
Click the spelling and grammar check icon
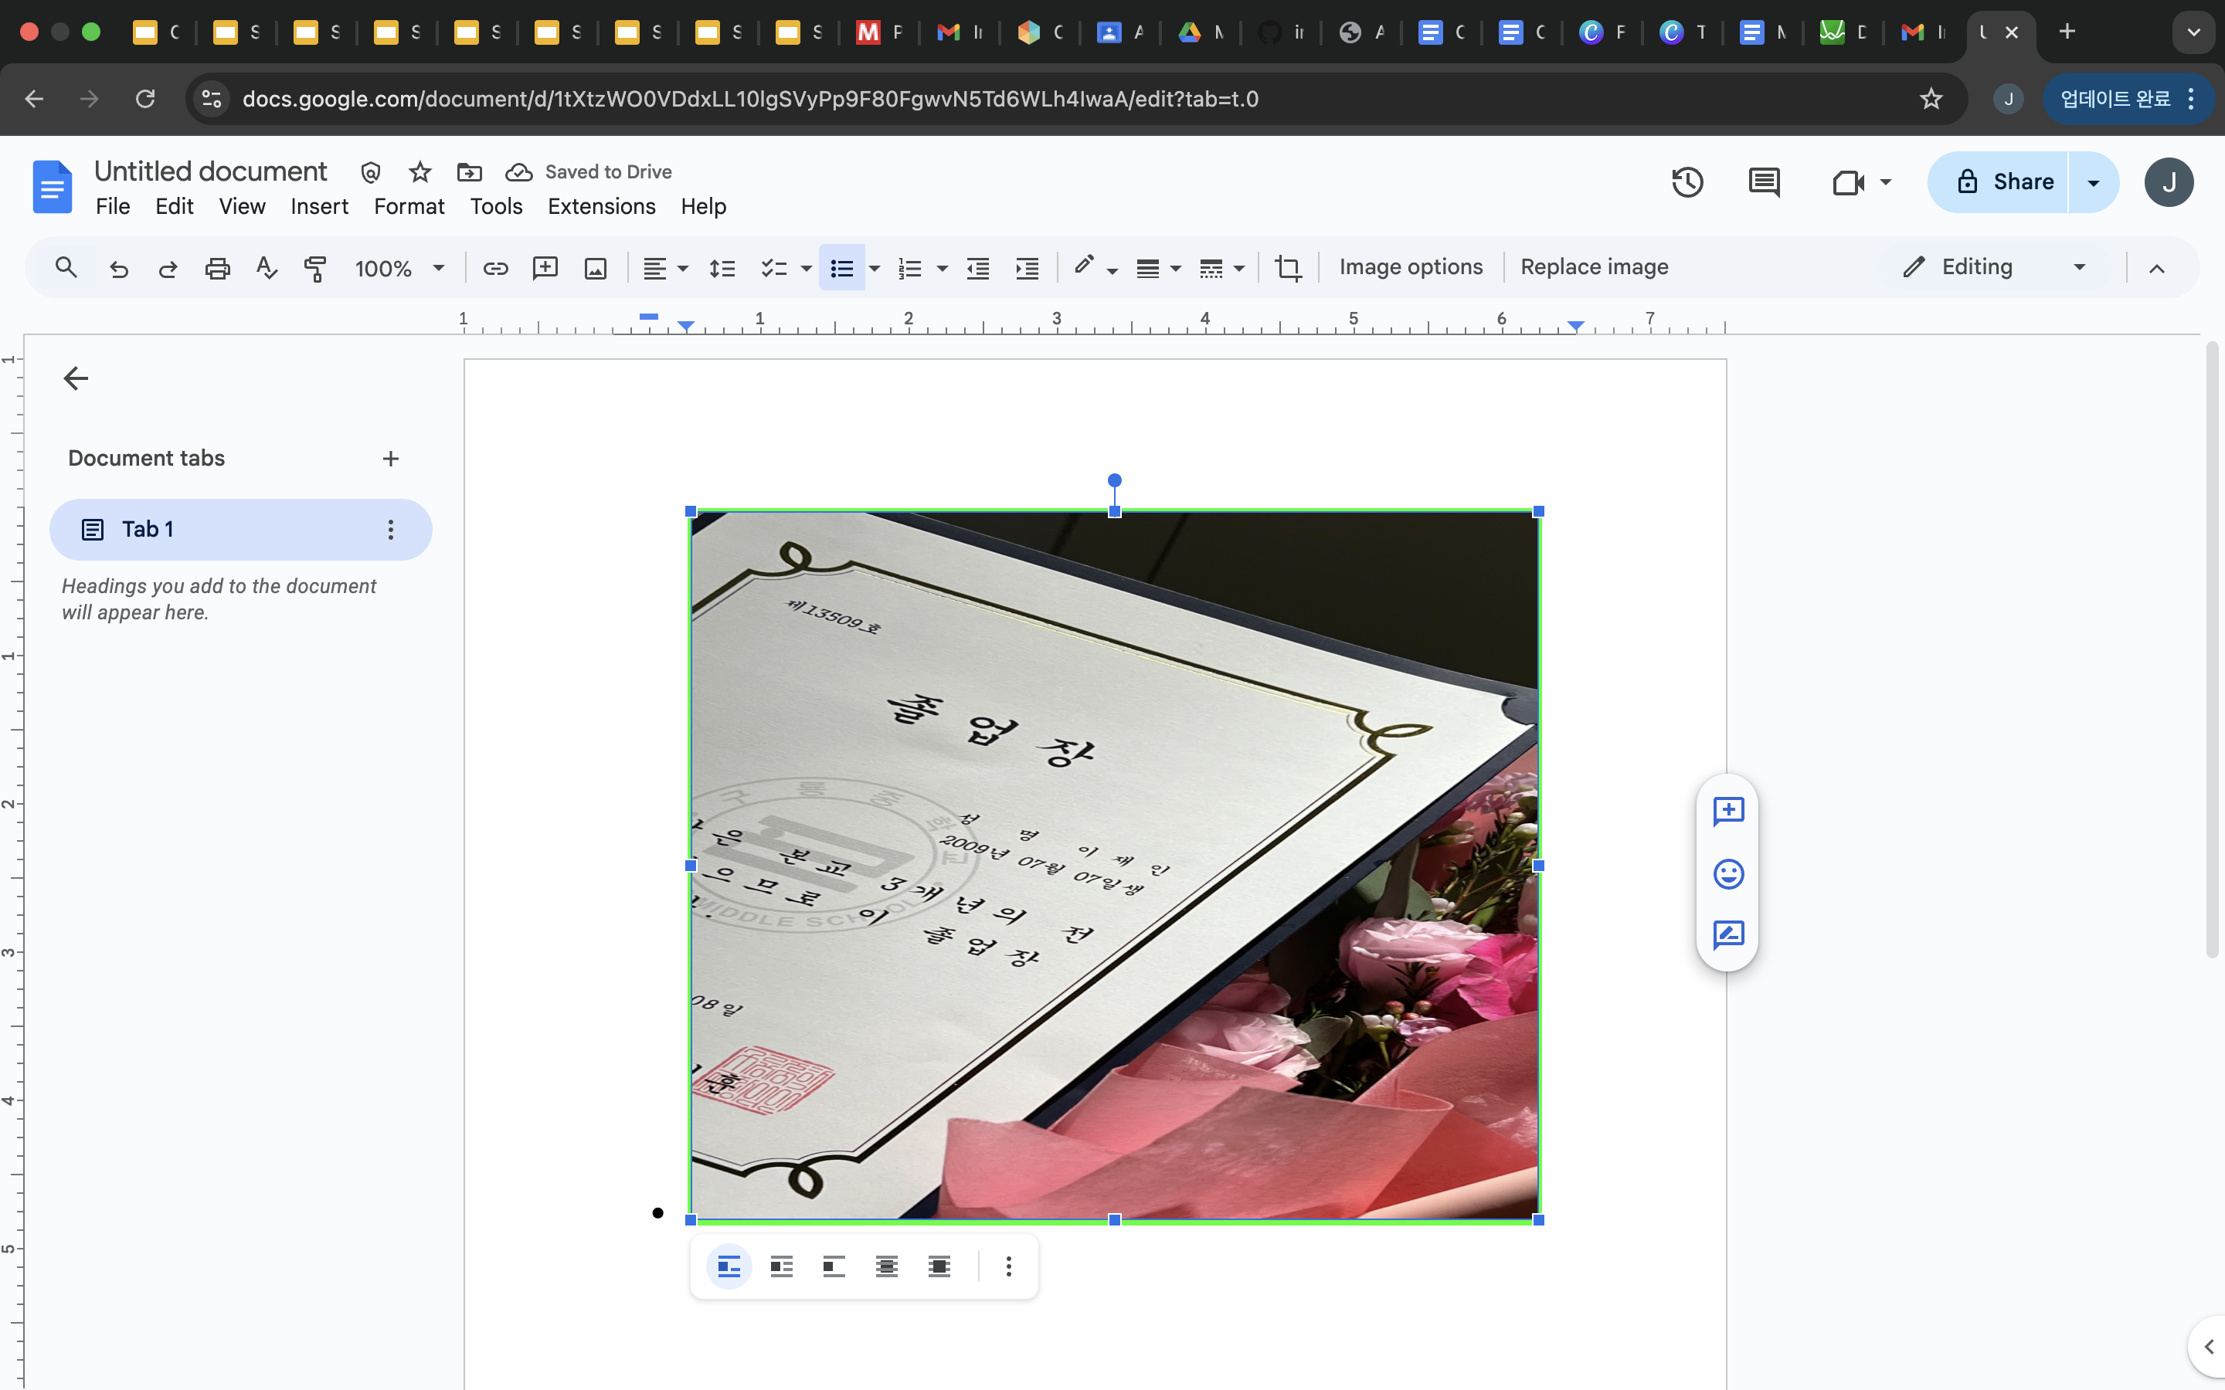[266, 267]
